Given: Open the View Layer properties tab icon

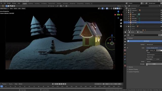Looking at the screenshot, I should (x=125, y=44).
